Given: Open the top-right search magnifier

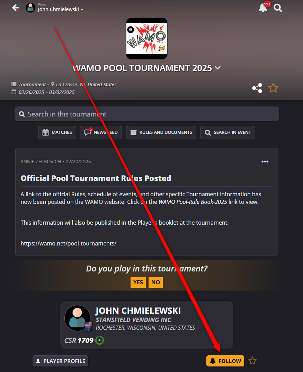Looking at the screenshot, I should 278,8.
